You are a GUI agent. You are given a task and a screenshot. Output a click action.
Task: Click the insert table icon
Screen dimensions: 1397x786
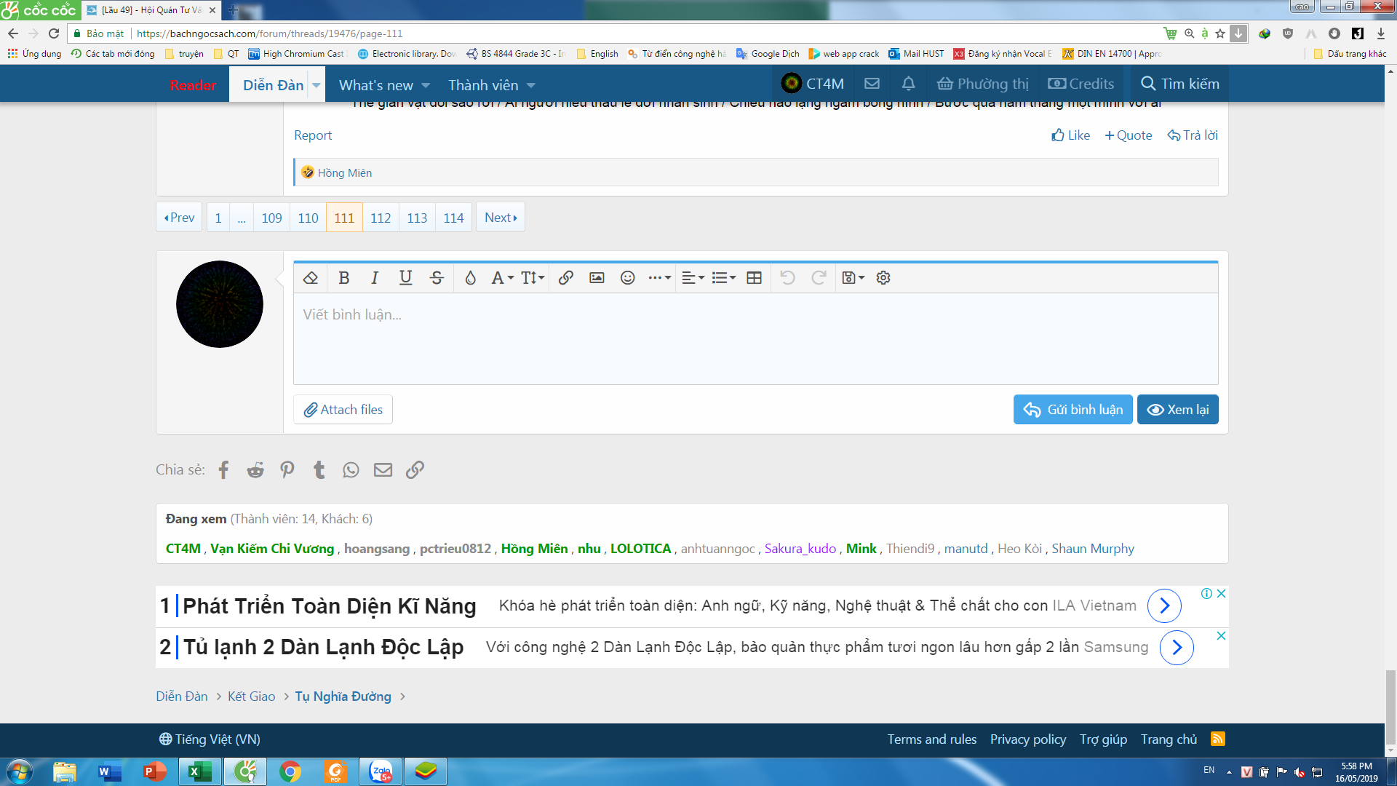click(754, 278)
